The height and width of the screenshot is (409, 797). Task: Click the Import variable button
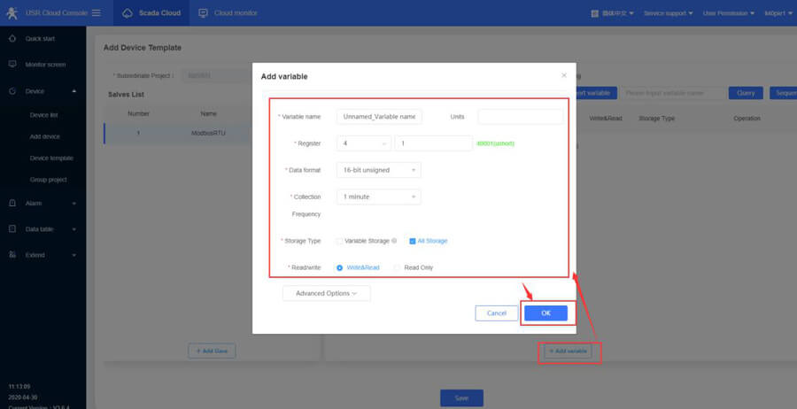tap(595, 93)
